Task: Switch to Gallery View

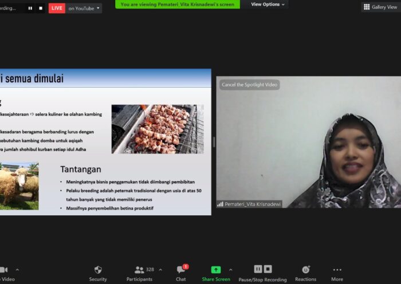Action: (x=380, y=7)
